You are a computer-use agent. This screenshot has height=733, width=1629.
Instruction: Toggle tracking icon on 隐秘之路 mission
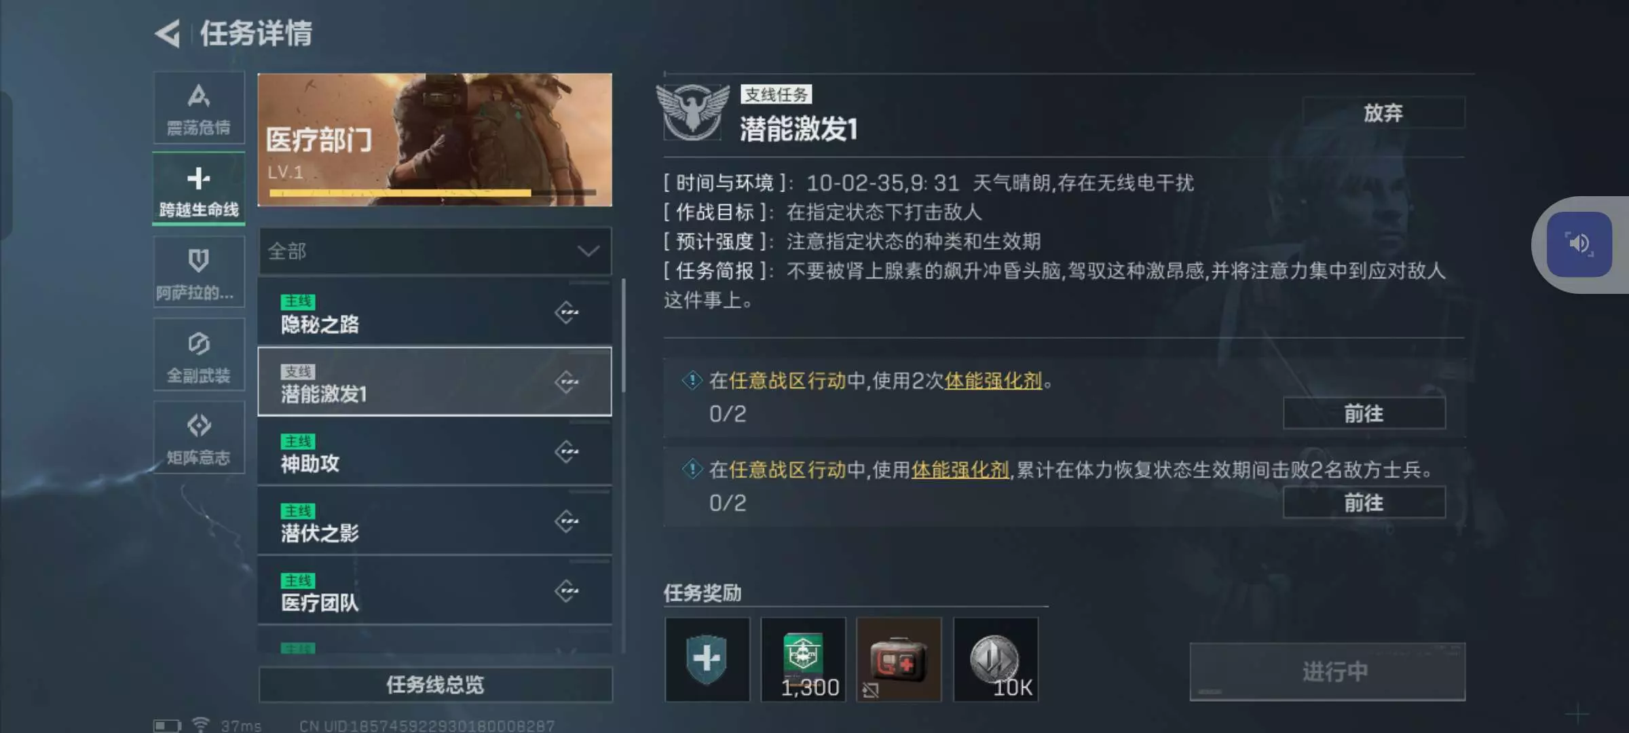point(567,312)
